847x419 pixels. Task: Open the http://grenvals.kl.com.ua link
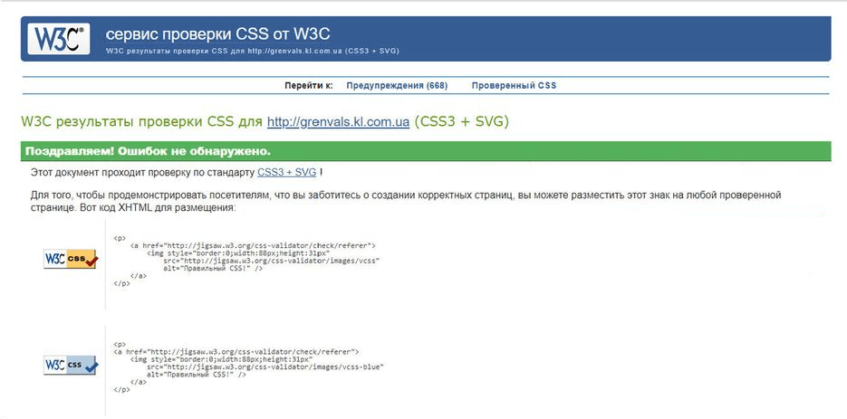click(x=338, y=121)
